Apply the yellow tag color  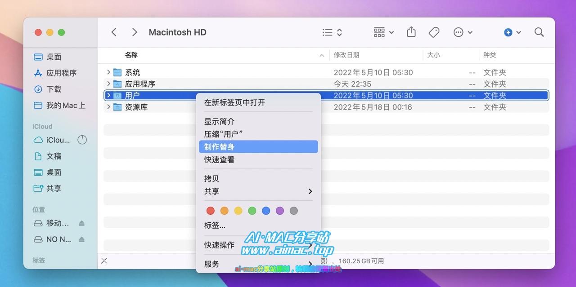tap(238, 211)
